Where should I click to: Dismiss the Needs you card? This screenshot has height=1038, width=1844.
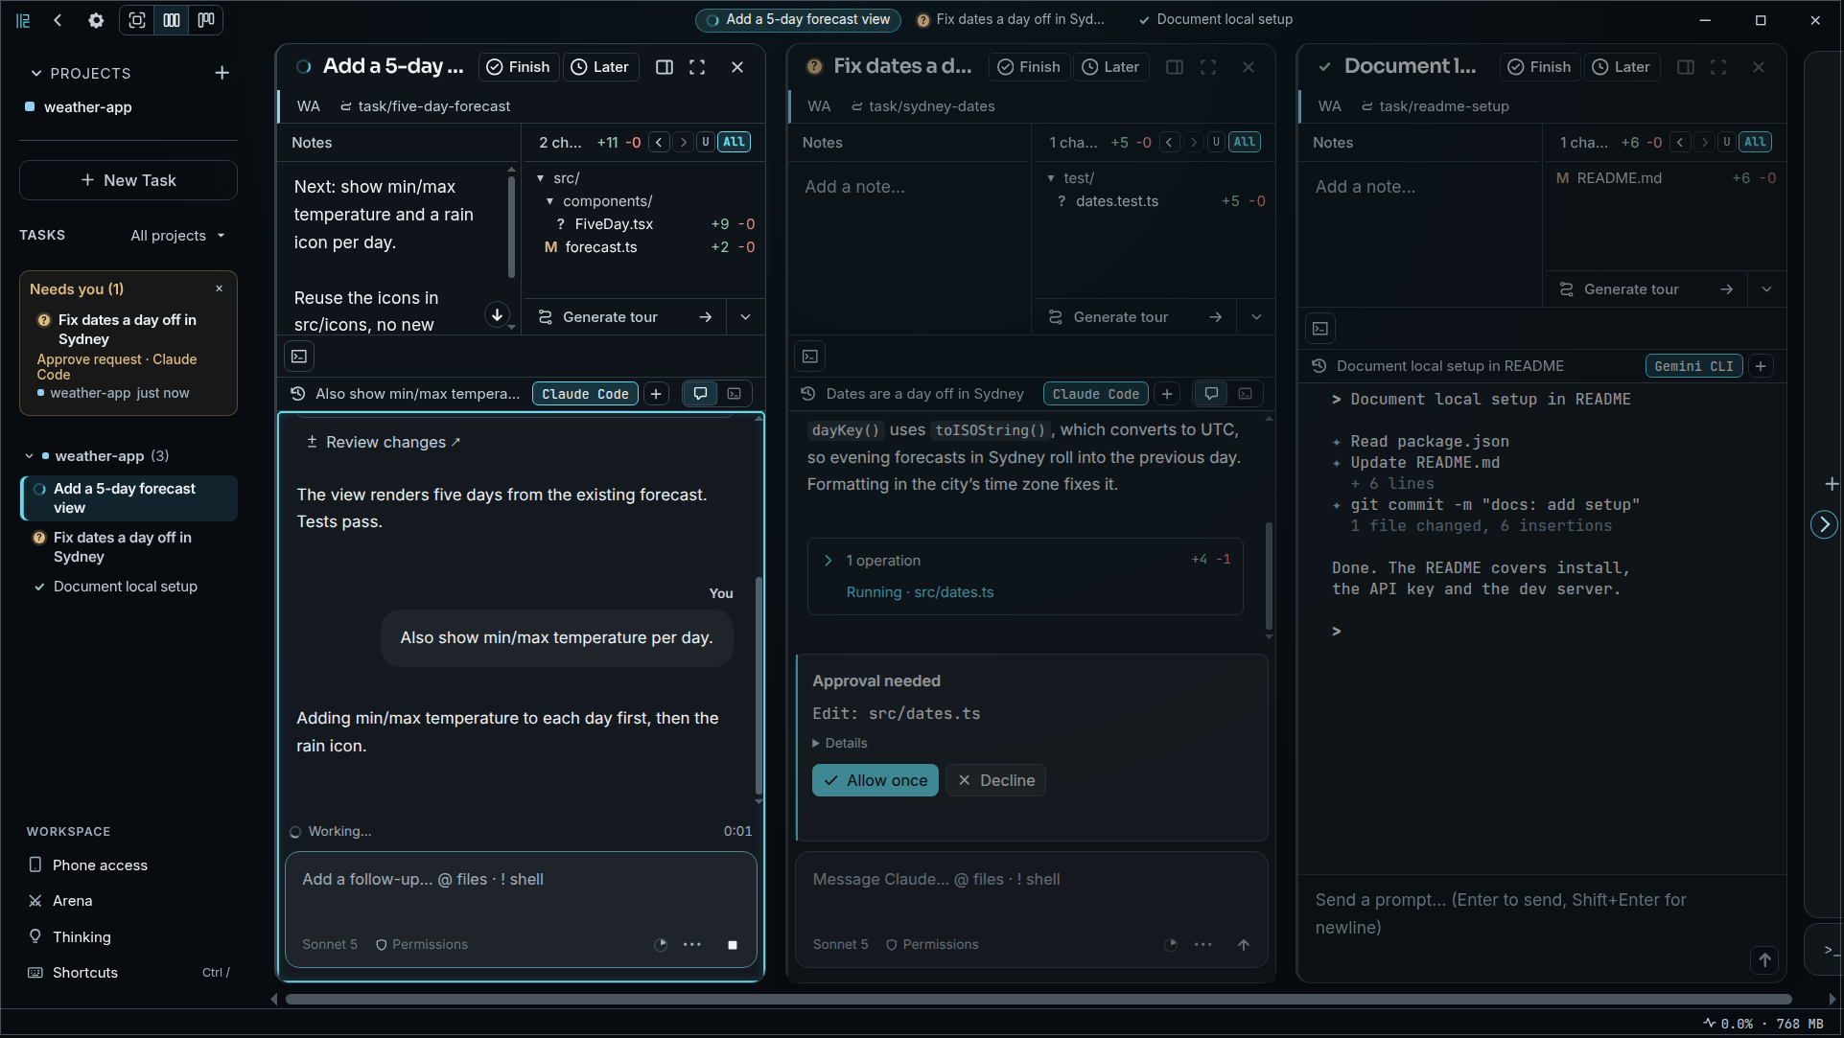219,288
